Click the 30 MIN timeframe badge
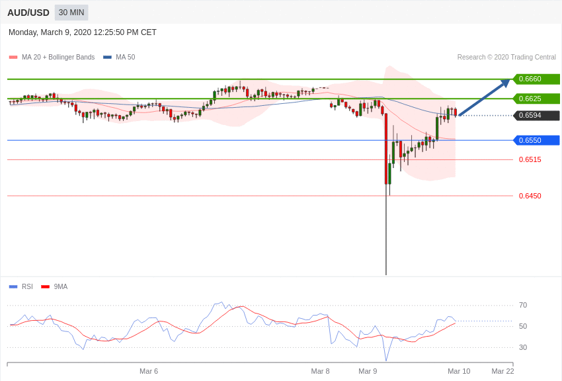The height and width of the screenshot is (381, 562). pos(71,13)
